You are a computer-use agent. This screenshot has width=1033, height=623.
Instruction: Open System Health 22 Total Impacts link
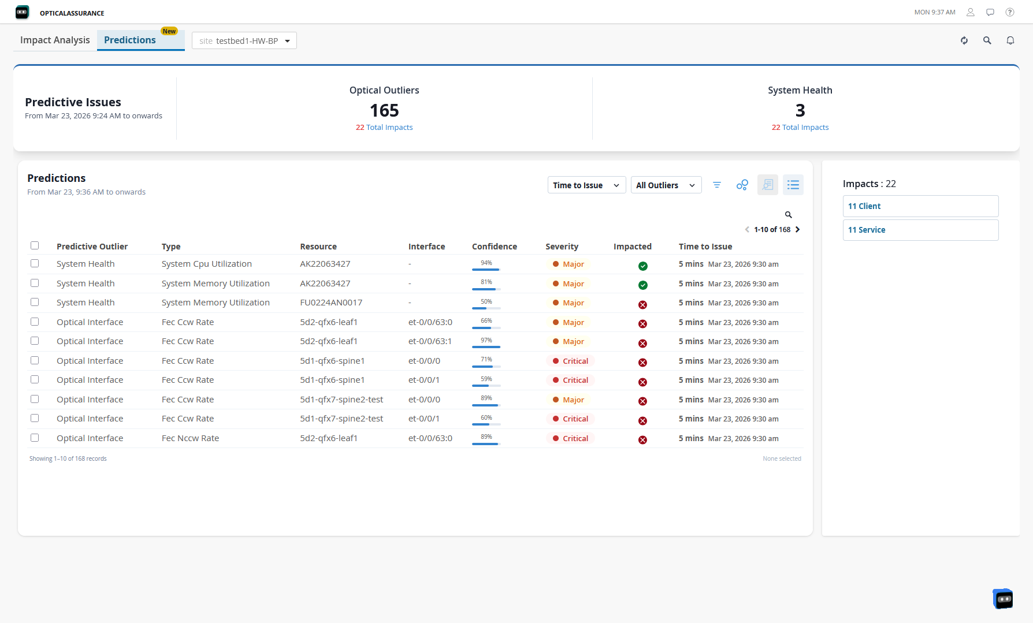[800, 128]
